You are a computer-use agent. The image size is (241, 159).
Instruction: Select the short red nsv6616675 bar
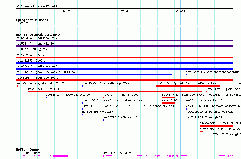pos(201,131)
